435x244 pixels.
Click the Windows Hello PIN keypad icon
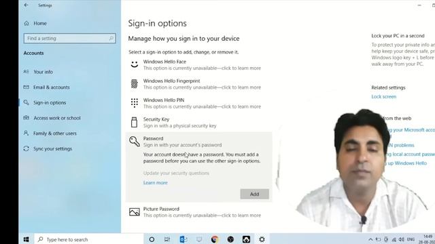[x=135, y=103]
